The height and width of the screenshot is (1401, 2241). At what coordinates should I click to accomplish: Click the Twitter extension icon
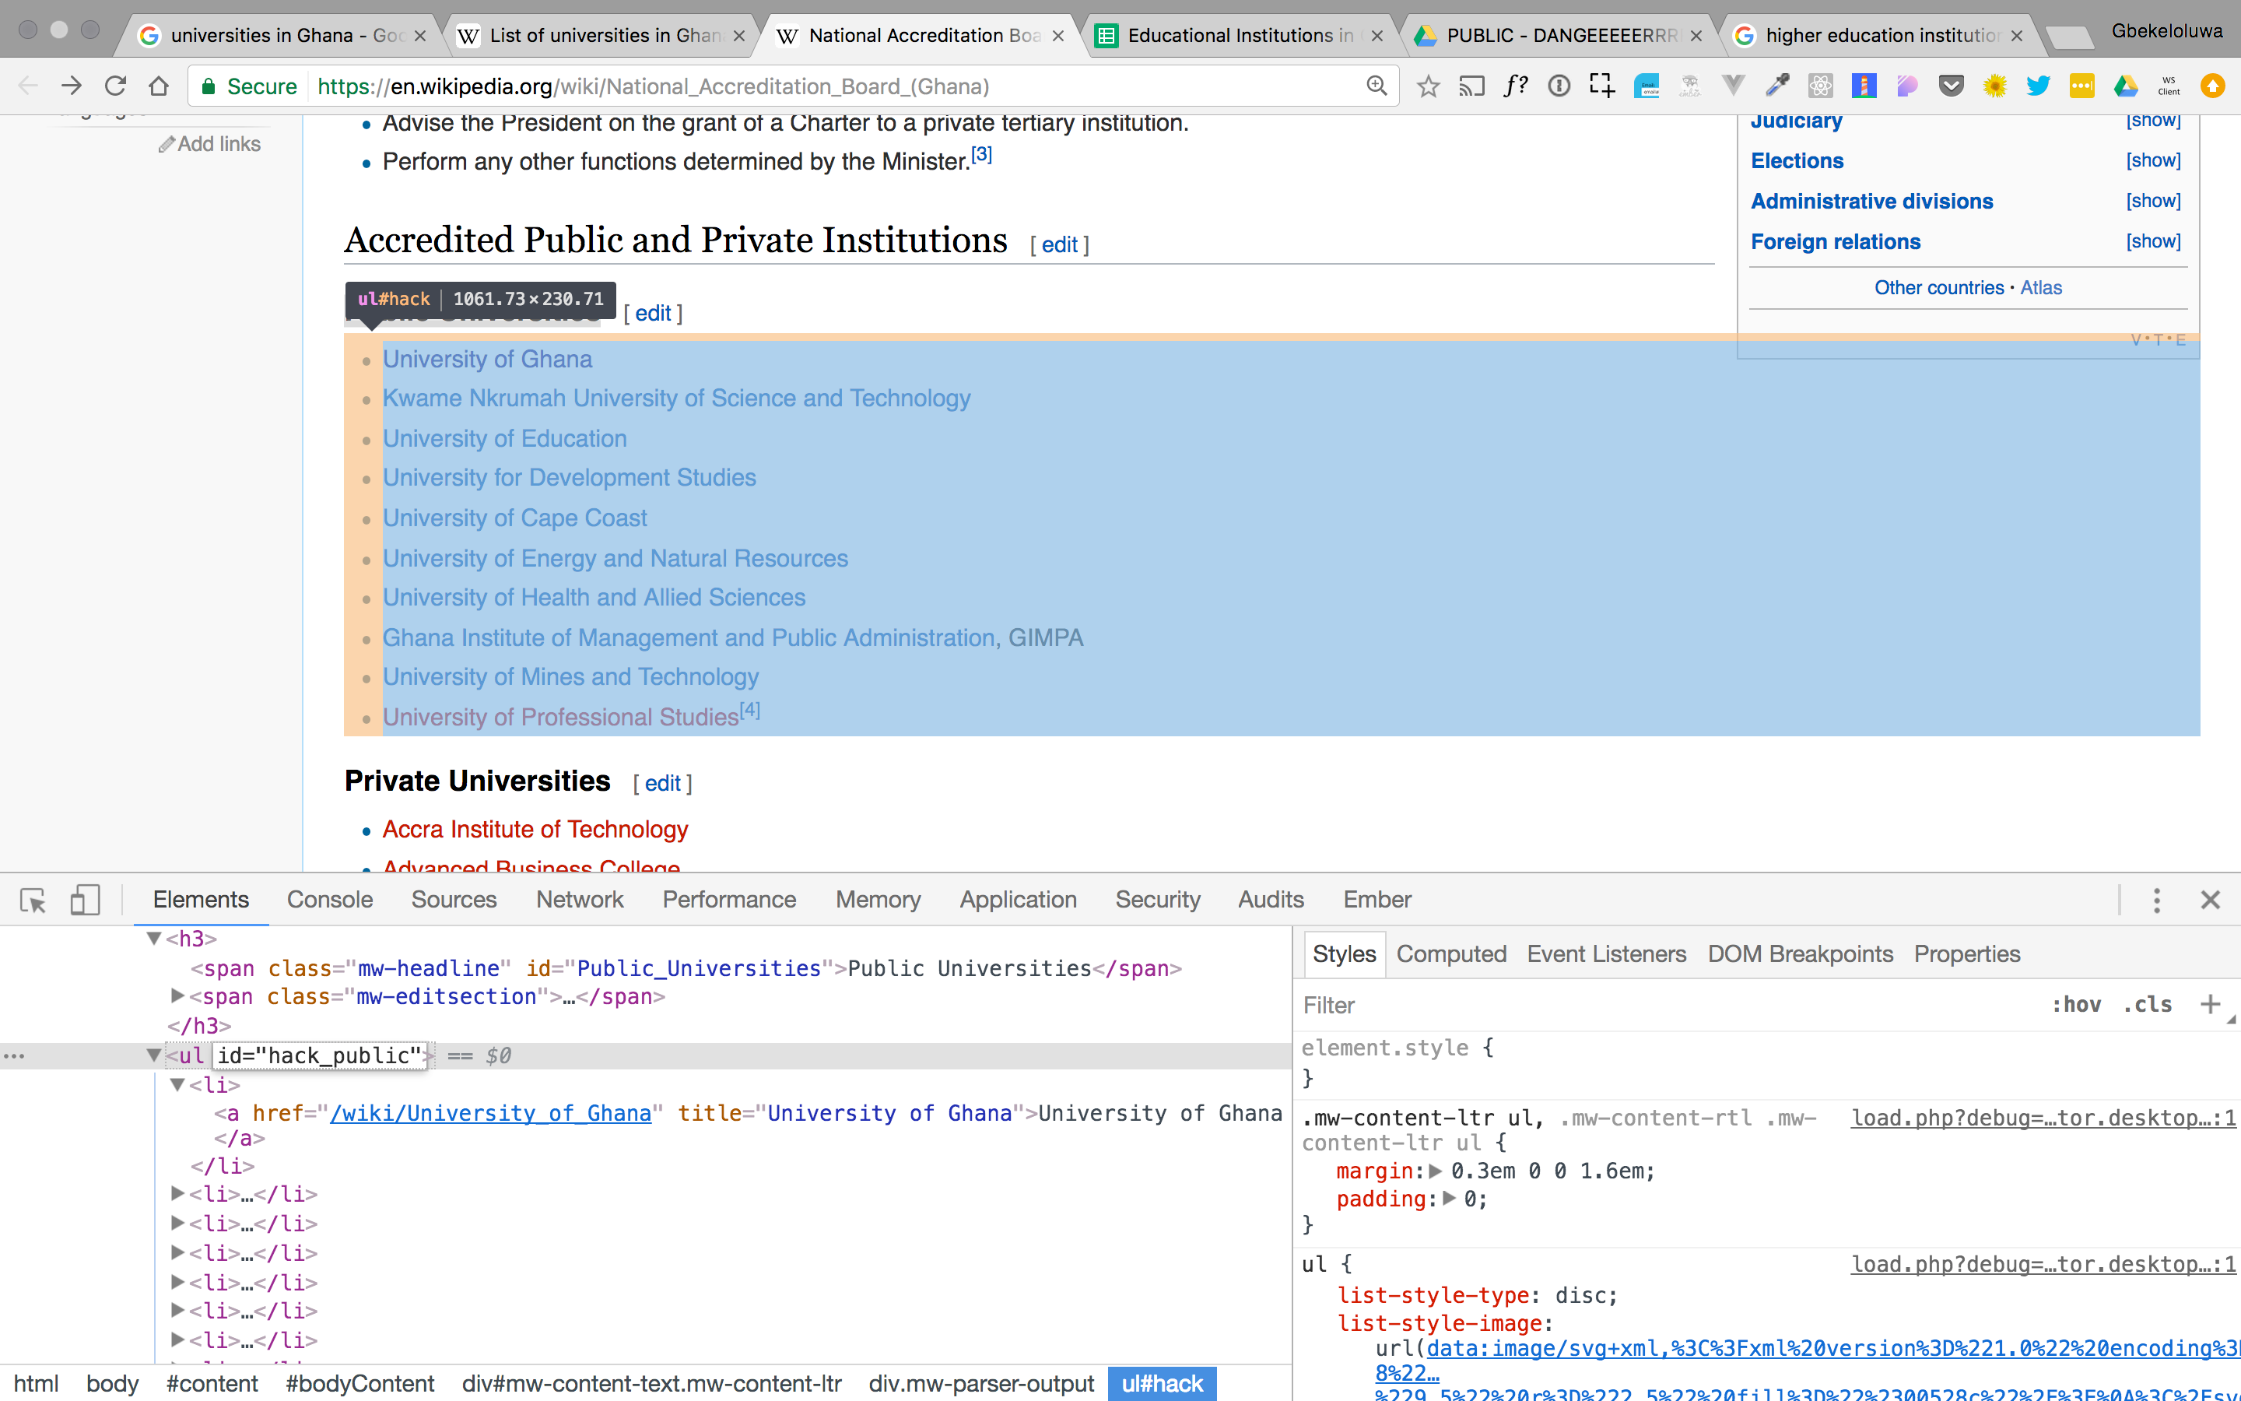coord(2038,86)
